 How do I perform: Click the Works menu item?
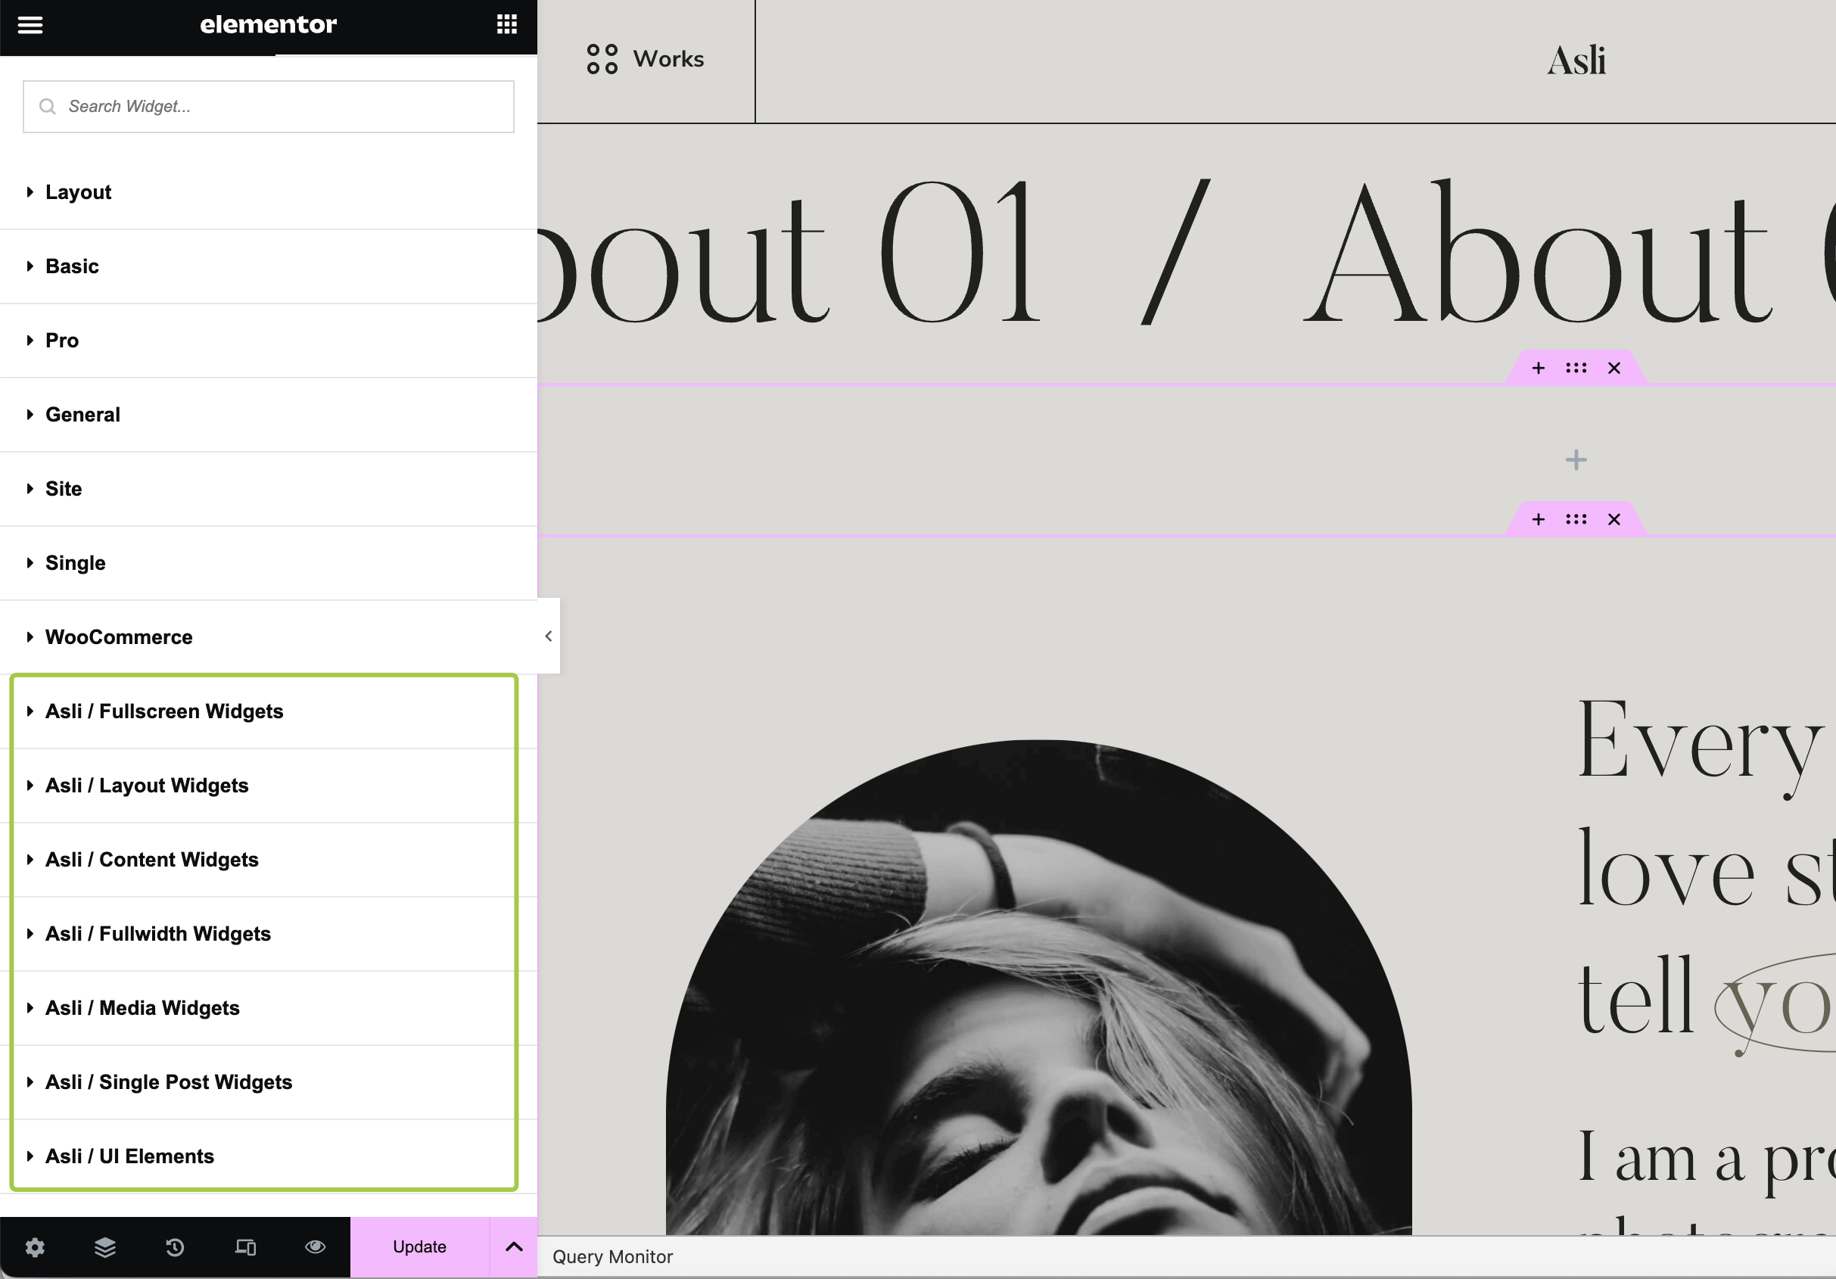(646, 59)
